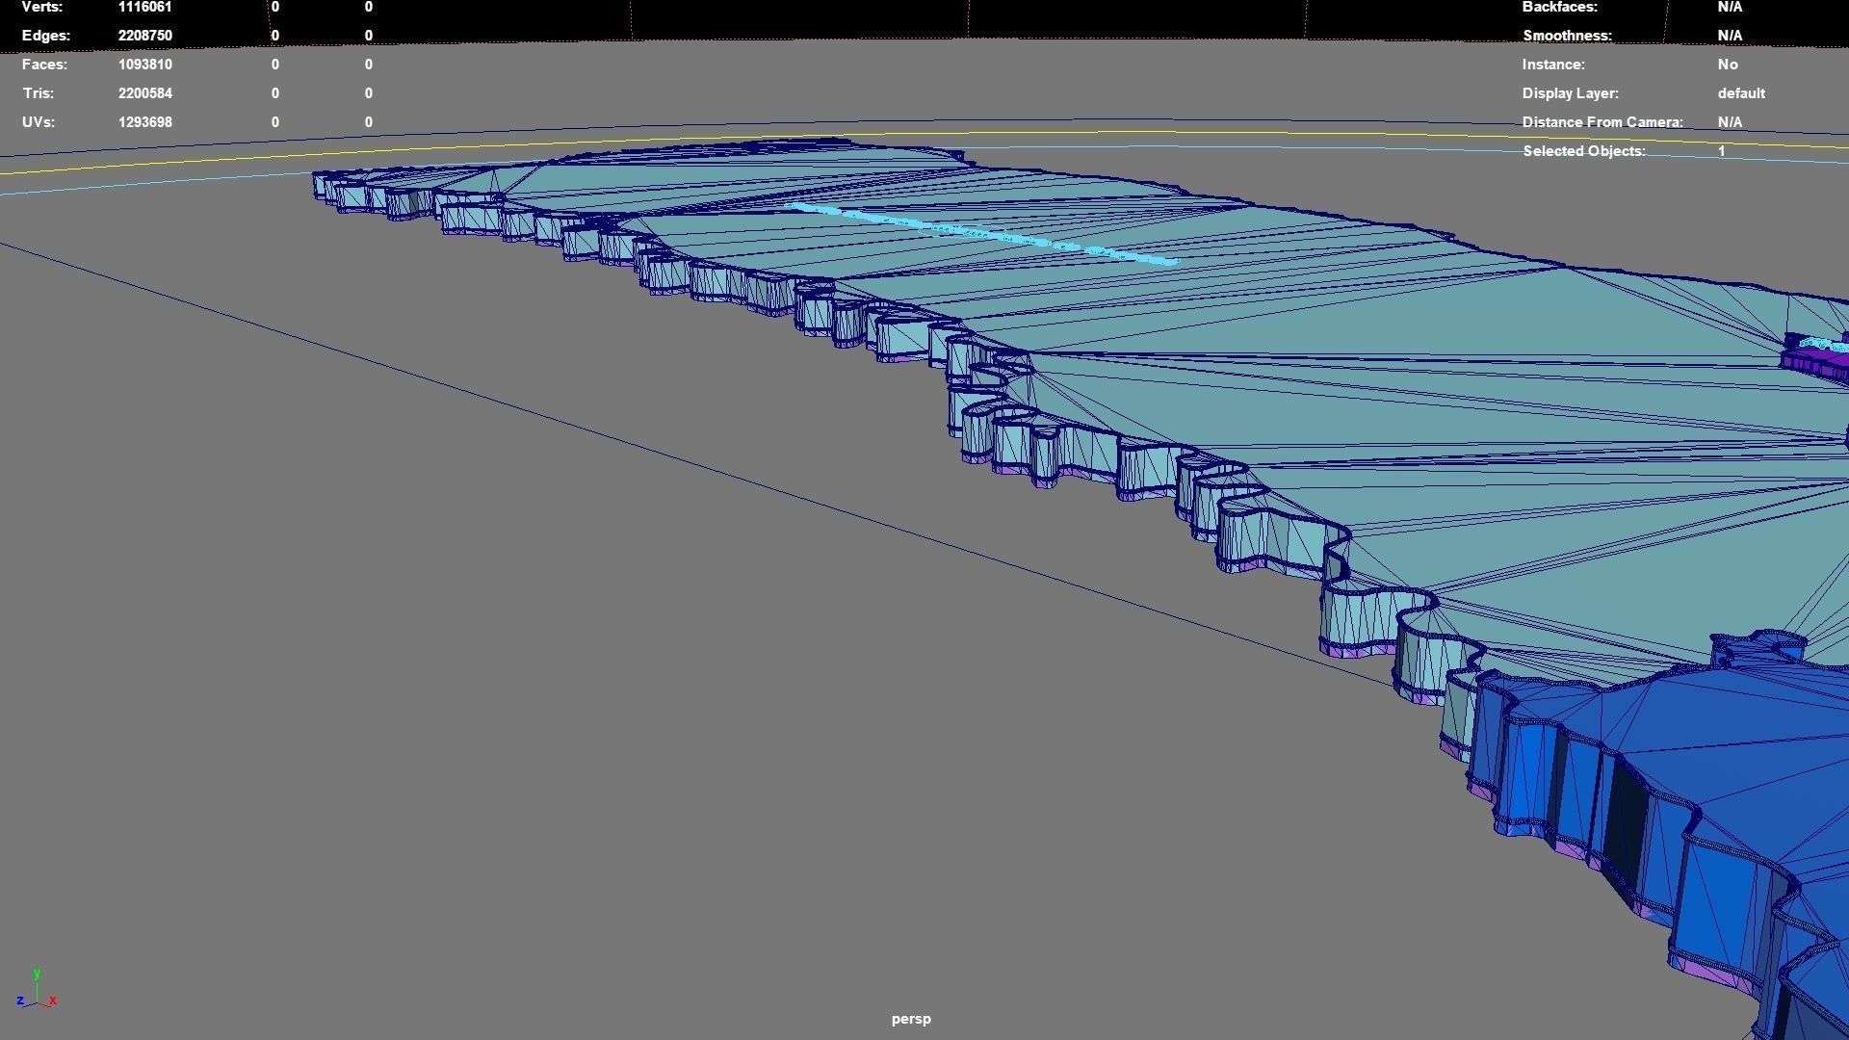Click the persp camera name label

point(911,1019)
